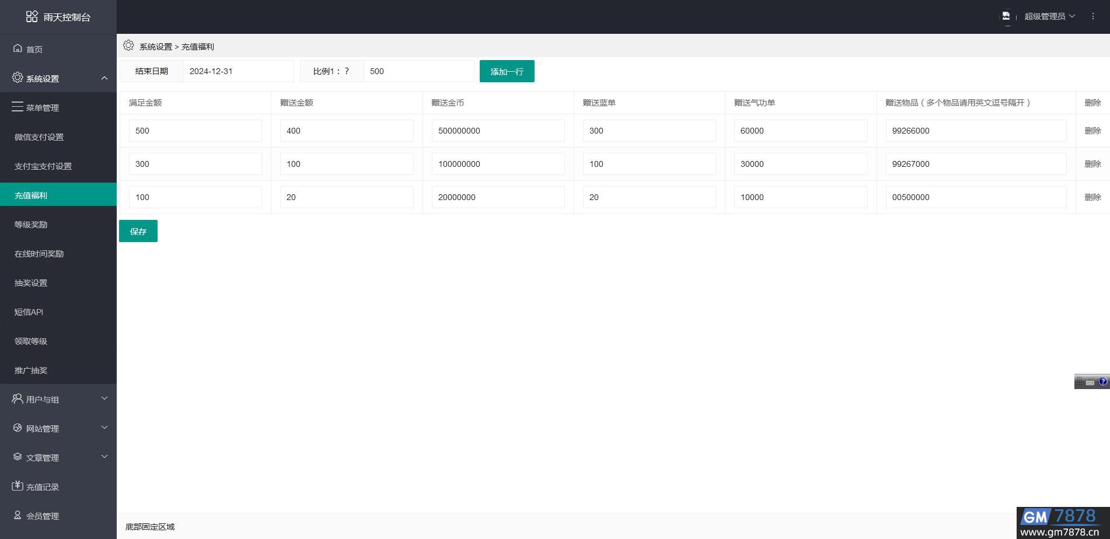Click the 首页 home icon
The width and height of the screenshot is (1110, 539).
click(x=18, y=48)
